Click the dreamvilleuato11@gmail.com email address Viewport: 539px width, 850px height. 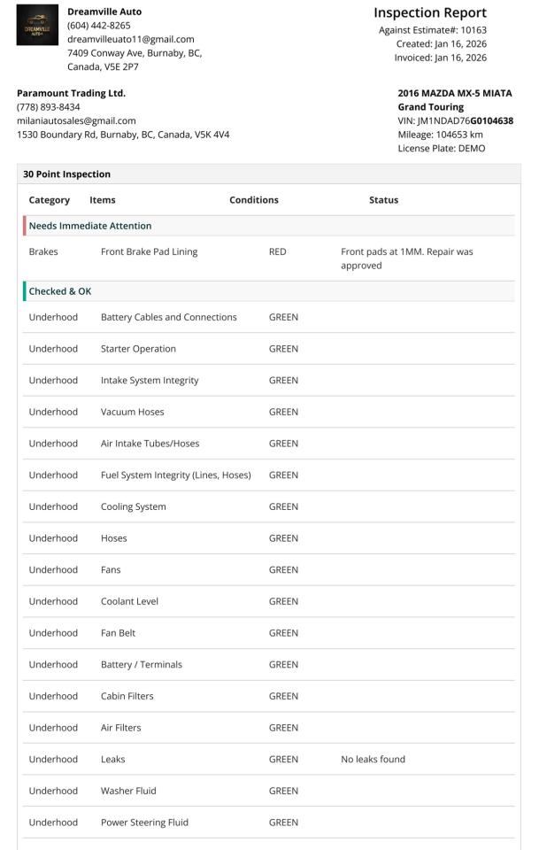tap(130, 39)
